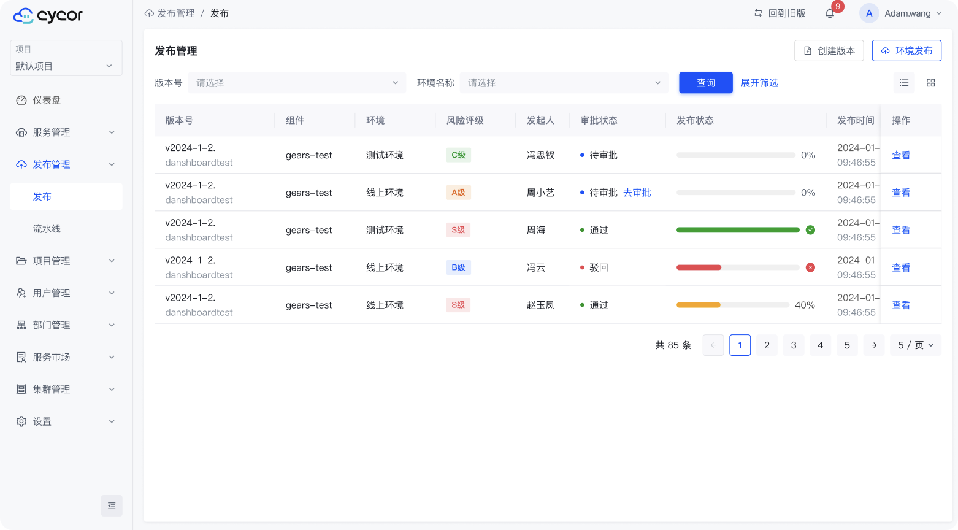Open the 仪表盘 dashboard icon
This screenshot has width=958, height=530.
[x=21, y=101]
